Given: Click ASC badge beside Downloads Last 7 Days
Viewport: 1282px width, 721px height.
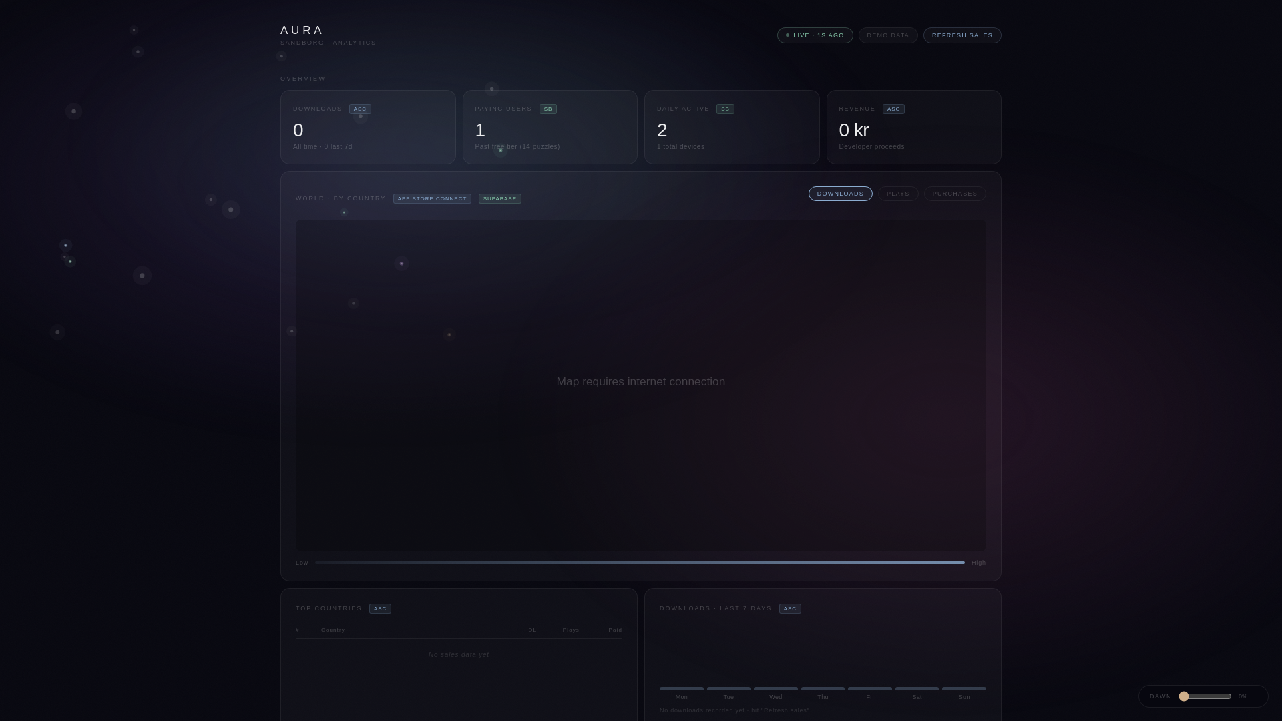Looking at the screenshot, I should 790,609.
